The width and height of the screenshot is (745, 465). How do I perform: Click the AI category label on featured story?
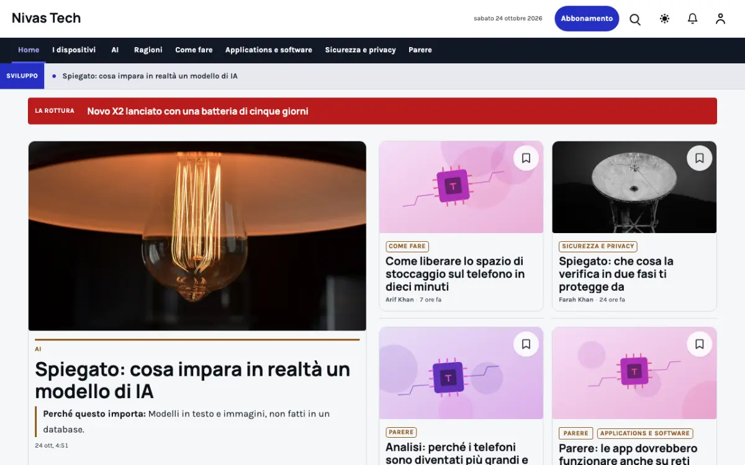pos(38,349)
